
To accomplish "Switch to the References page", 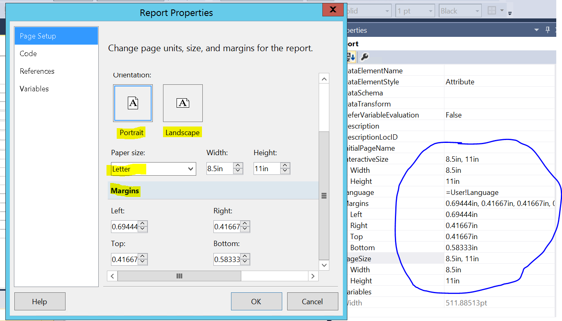I will click(37, 71).
